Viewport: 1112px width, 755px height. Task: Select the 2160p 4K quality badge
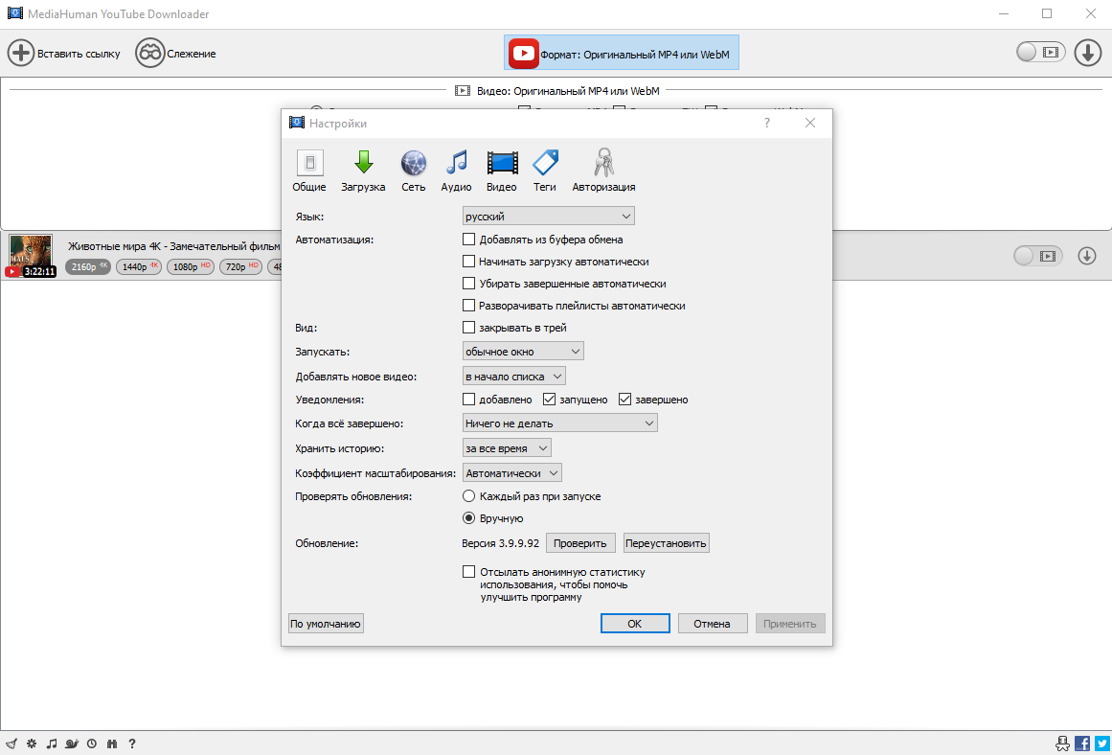[88, 266]
